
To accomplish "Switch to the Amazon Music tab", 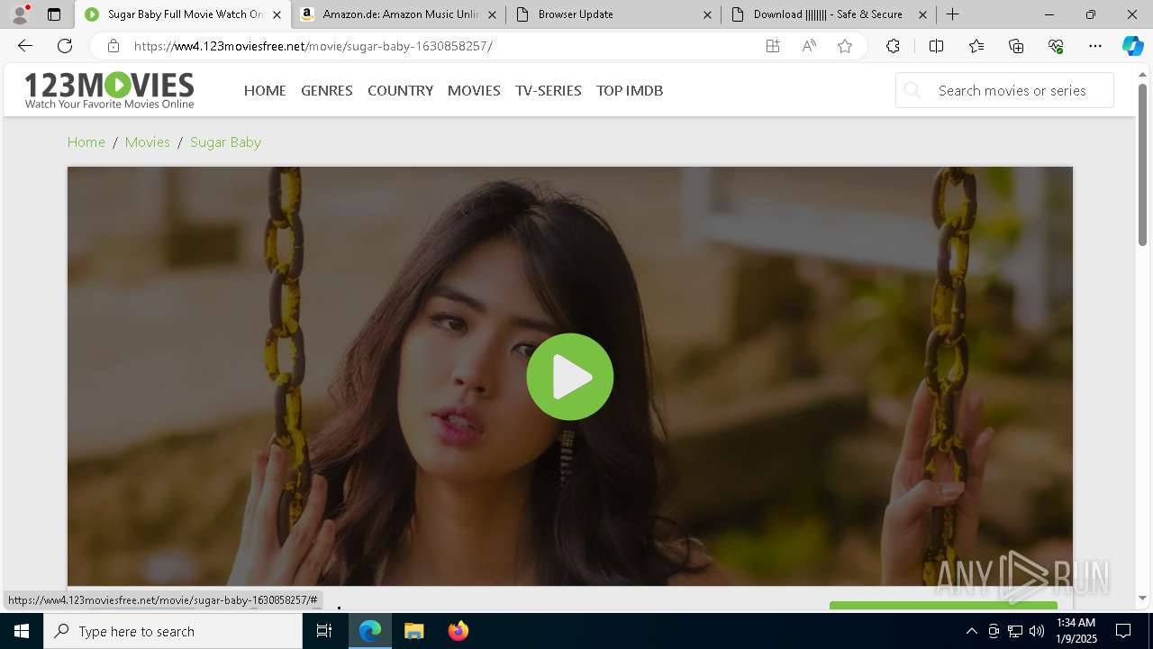I will point(396,14).
